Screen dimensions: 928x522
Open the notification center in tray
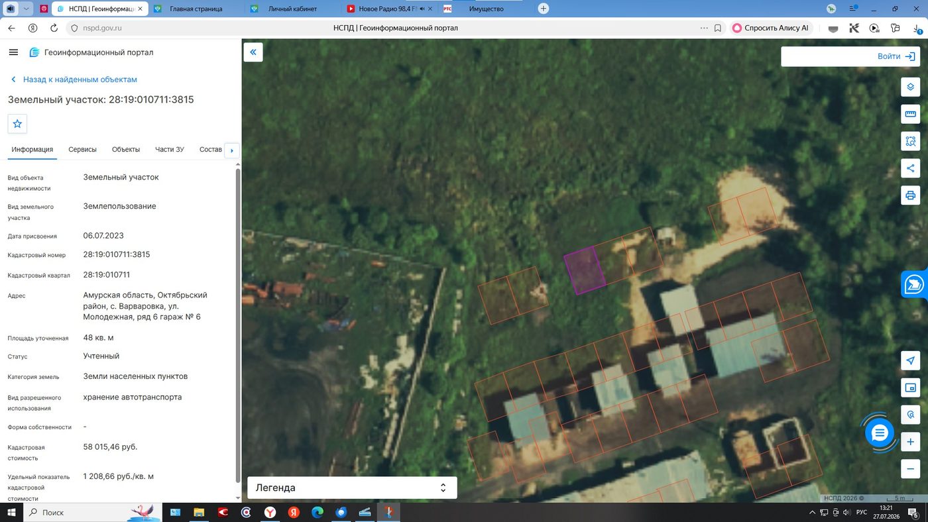913,512
